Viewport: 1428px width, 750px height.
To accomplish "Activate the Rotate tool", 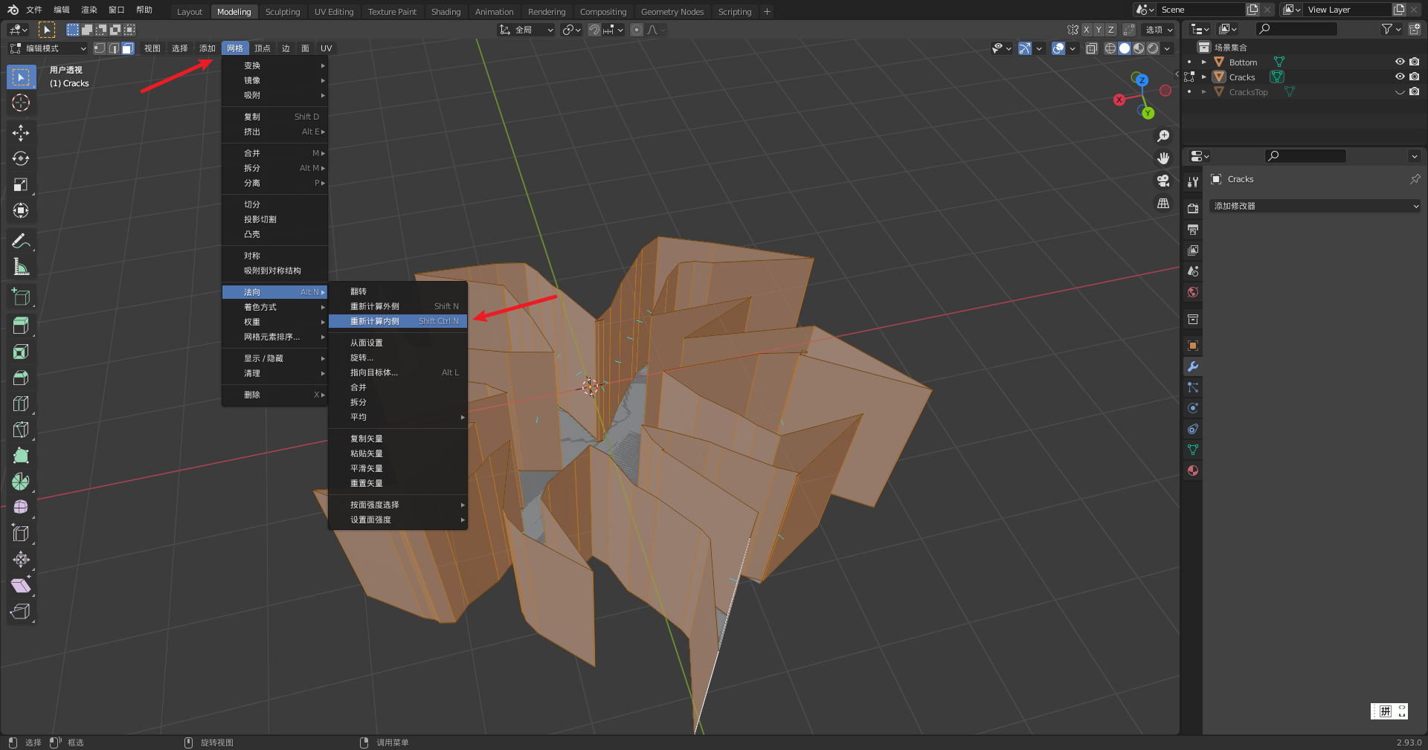I will pos(21,159).
